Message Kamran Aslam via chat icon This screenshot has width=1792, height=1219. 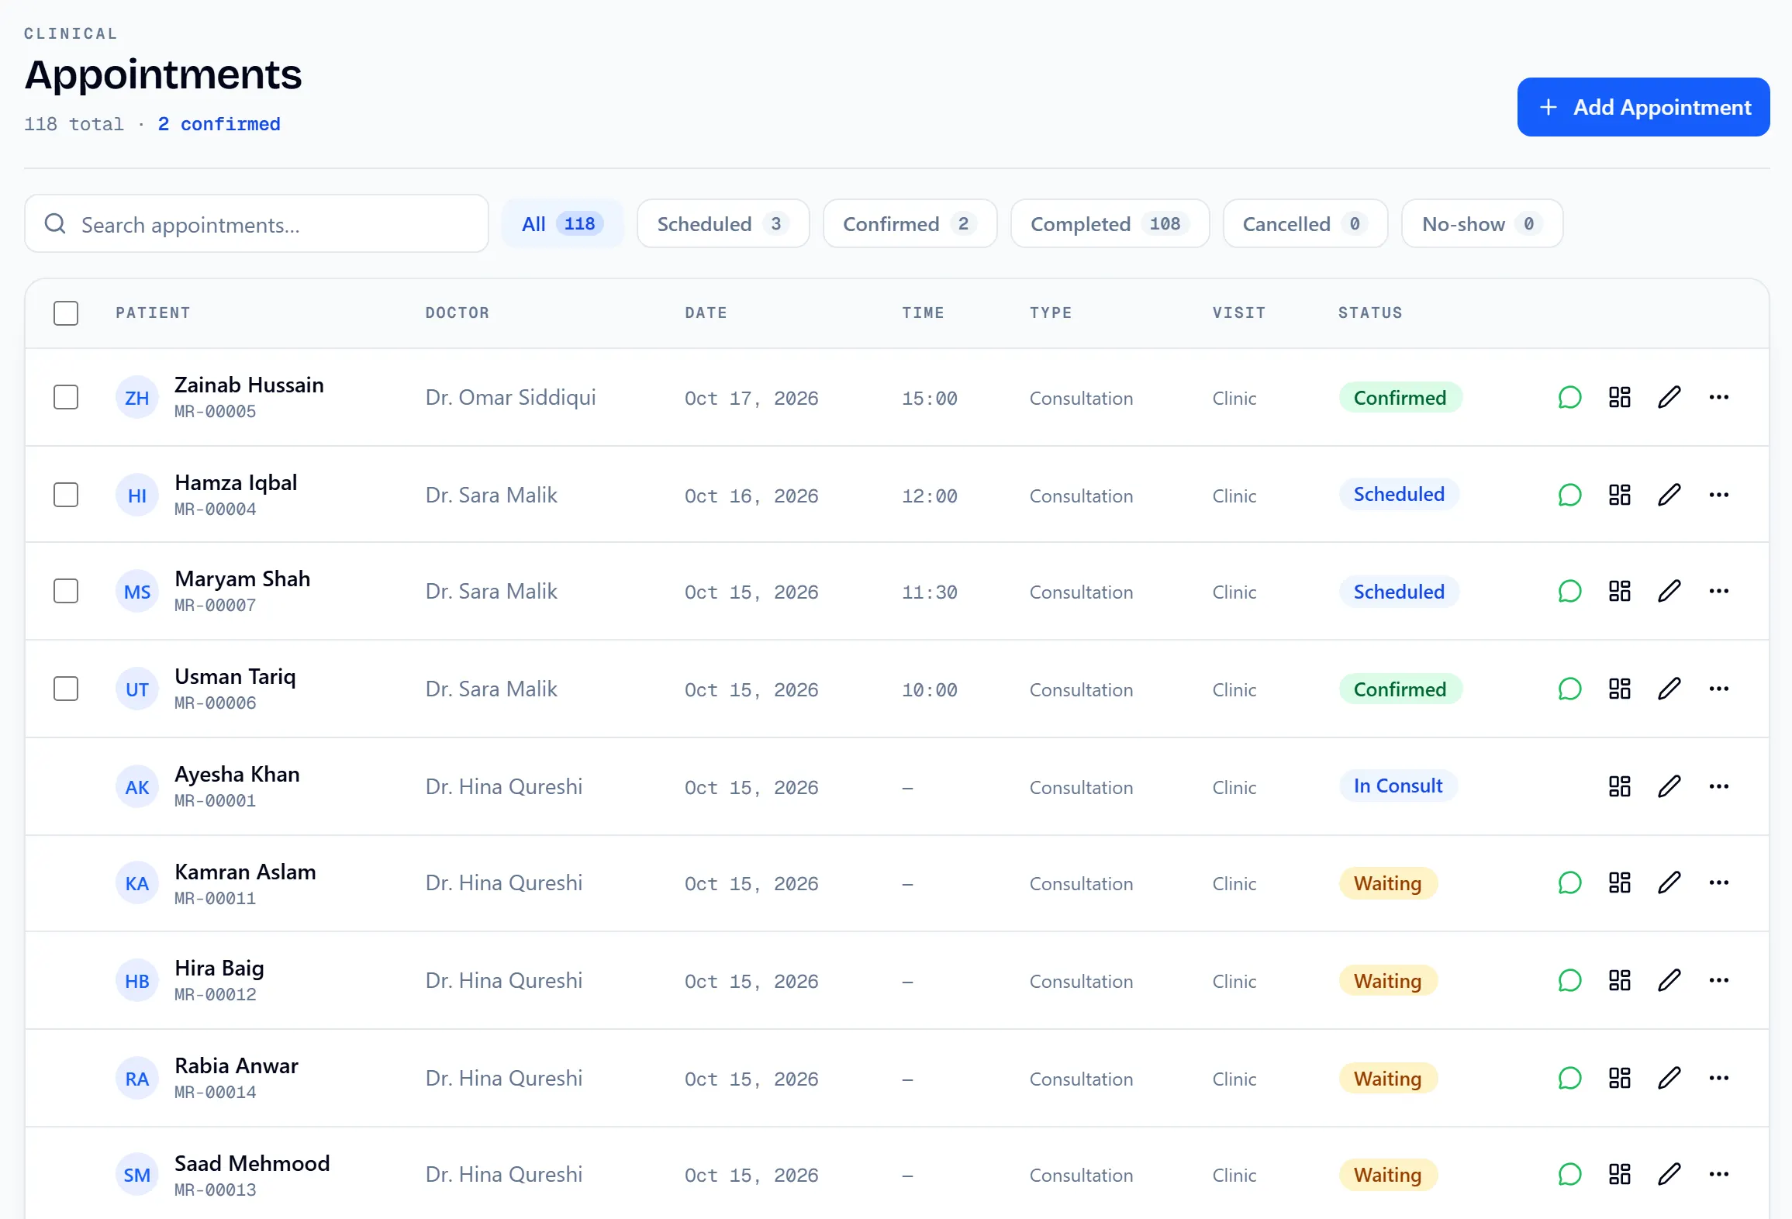pos(1569,883)
